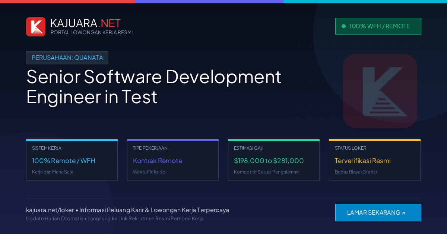Click the "Kerja dari Mana Saja" text
The image size is (447, 234).
(x=53, y=172)
